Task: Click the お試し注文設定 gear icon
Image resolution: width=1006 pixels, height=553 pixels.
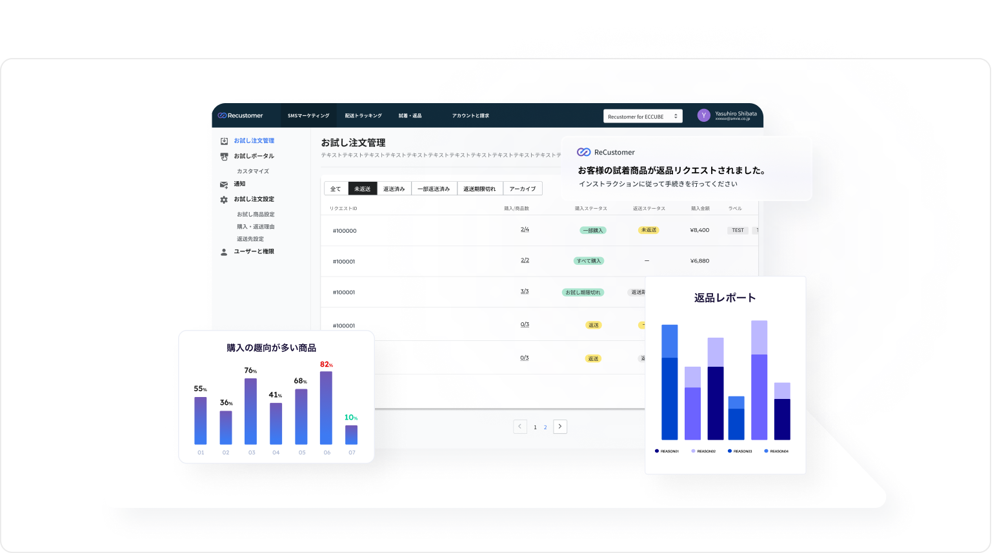Action: (224, 200)
